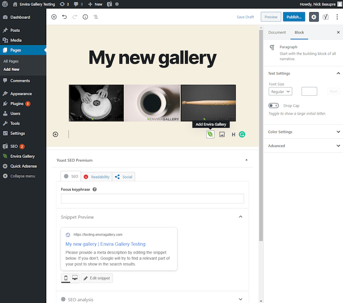The image size is (343, 303).
Task: Open Pages menu in sidebar
Action: tap(23, 50)
